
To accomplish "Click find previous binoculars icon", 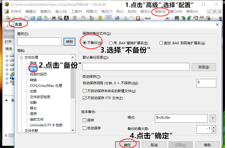I will pos(183,18).
